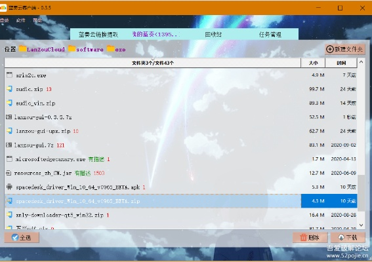The height and width of the screenshot is (262, 372).
Task: Click 52.5 M size cell
Action: pos(317,117)
